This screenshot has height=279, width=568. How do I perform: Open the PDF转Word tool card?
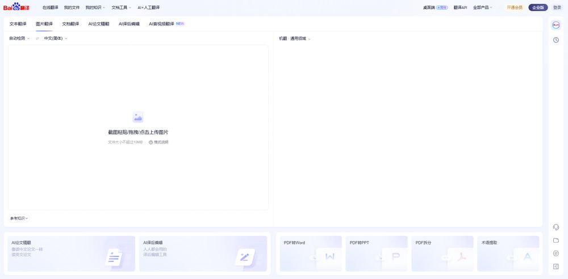coord(311,253)
